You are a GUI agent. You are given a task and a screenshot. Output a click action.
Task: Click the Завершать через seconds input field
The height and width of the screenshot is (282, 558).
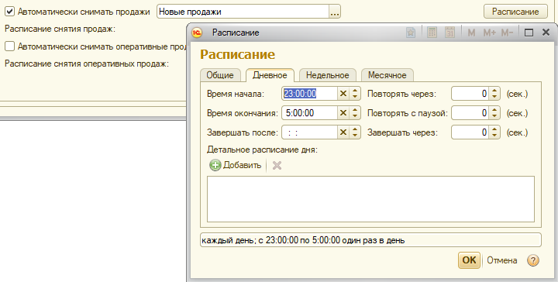(x=470, y=132)
